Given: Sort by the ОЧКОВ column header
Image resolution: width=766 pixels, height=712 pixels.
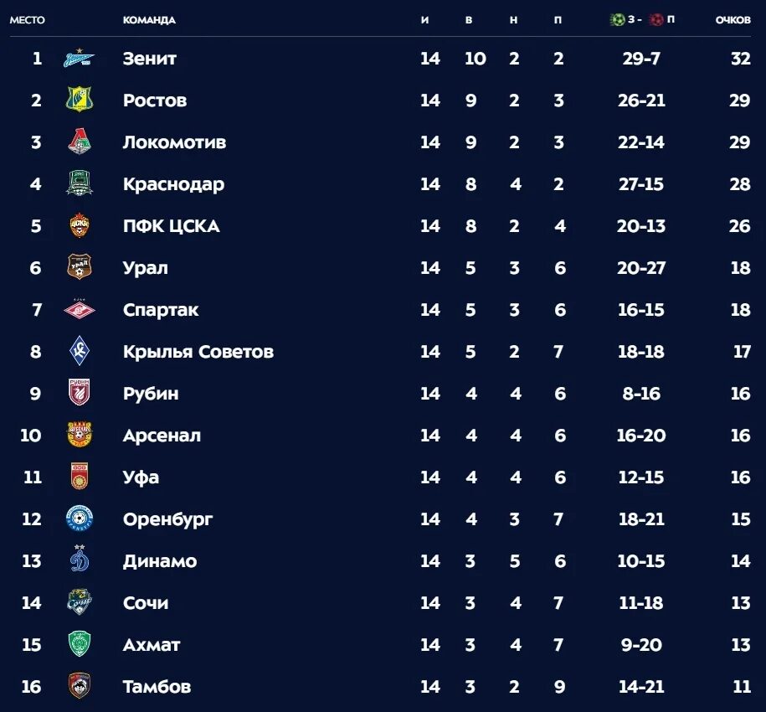Looking at the screenshot, I should [x=733, y=20].
